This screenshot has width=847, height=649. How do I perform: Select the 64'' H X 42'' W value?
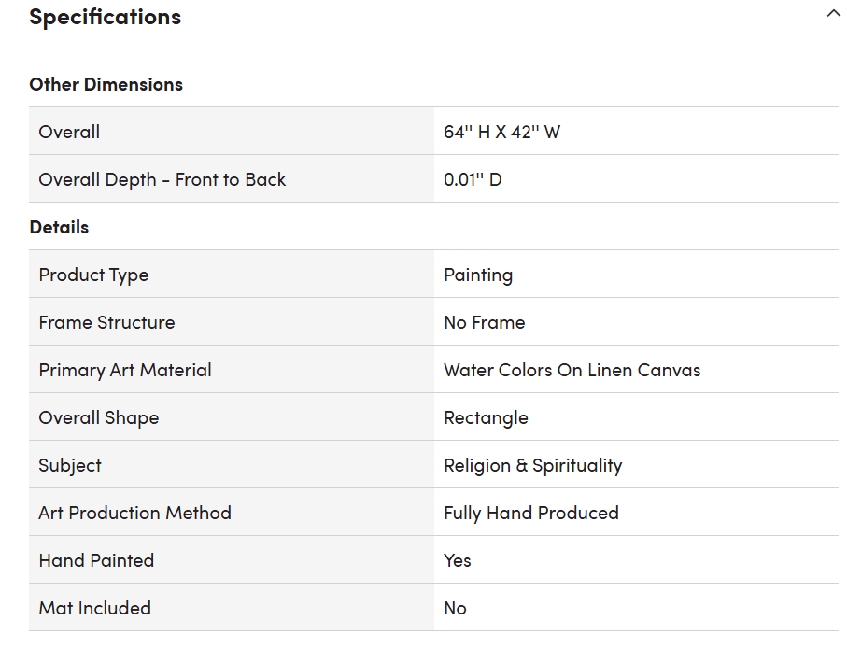(501, 132)
